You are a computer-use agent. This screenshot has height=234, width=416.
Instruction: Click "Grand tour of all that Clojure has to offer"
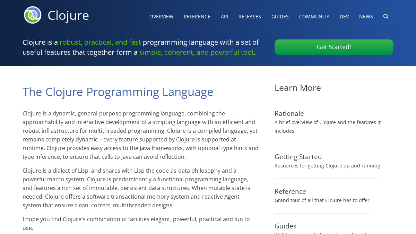point(322,200)
